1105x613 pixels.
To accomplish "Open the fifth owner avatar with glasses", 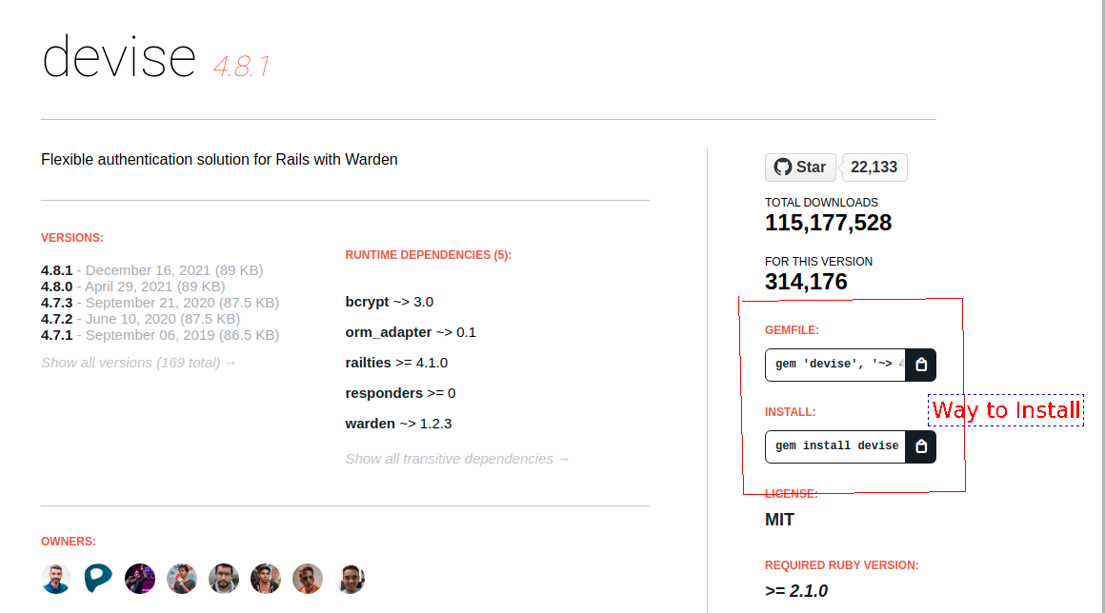I will tap(224, 579).
